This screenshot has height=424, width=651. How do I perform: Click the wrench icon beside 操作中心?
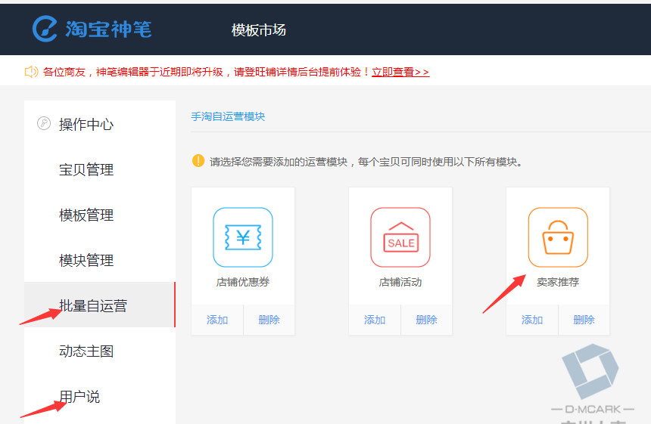[44, 123]
